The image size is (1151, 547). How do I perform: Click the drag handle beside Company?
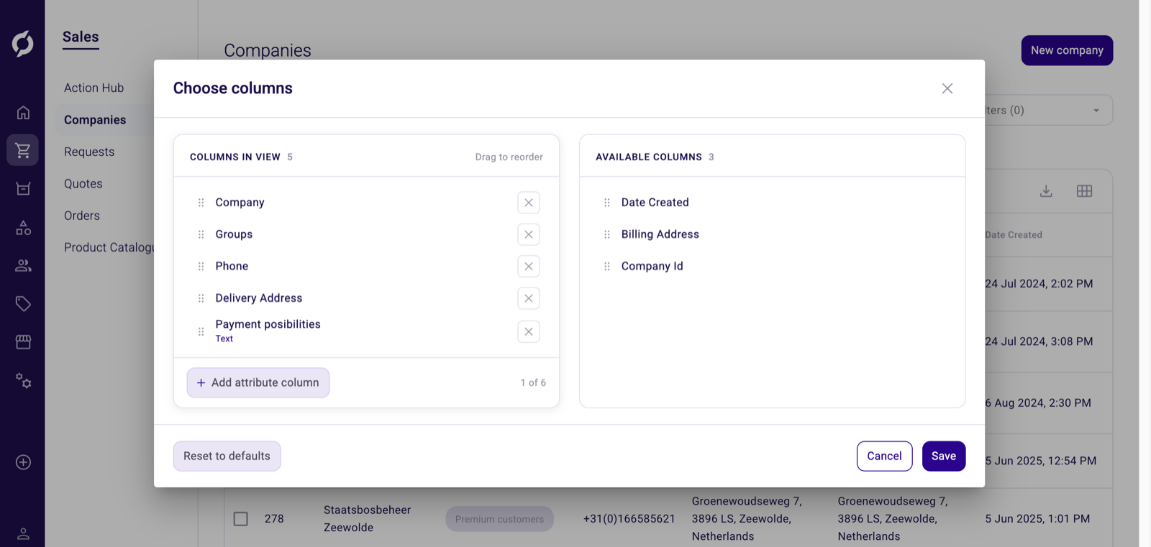click(x=201, y=203)
